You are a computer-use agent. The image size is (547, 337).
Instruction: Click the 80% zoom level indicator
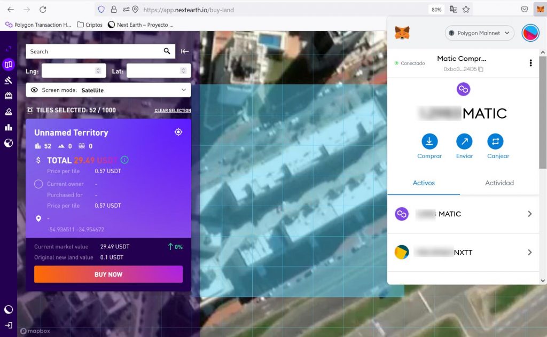tap(436, 10)
